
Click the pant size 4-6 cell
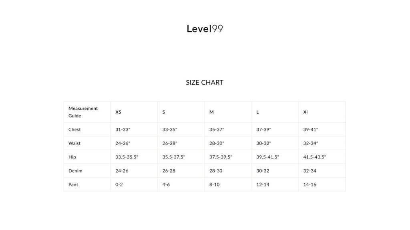coord(166,184)
